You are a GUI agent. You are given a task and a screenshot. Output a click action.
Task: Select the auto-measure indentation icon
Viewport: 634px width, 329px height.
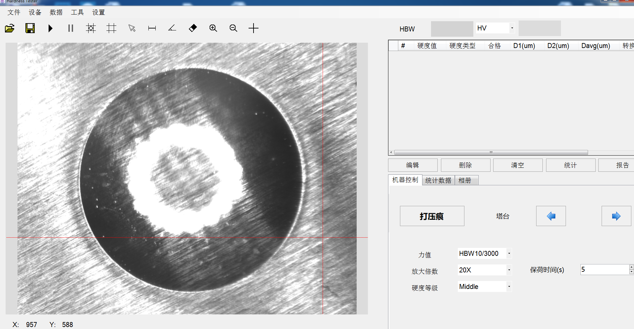pyautogui.click(x=91, y=28)
